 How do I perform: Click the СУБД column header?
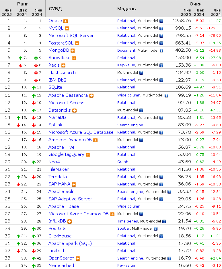pos(55,9)
